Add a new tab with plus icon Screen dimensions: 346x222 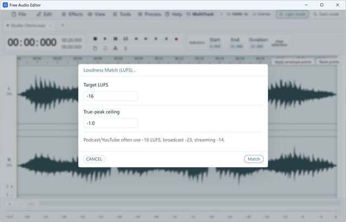[63, 25]
